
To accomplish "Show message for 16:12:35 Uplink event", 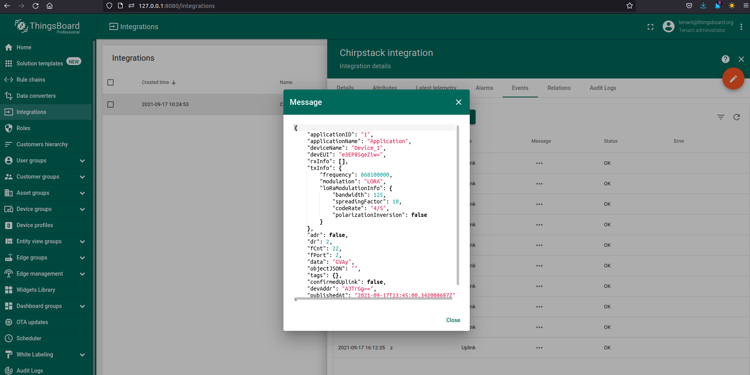I will [x=539, y=348].
